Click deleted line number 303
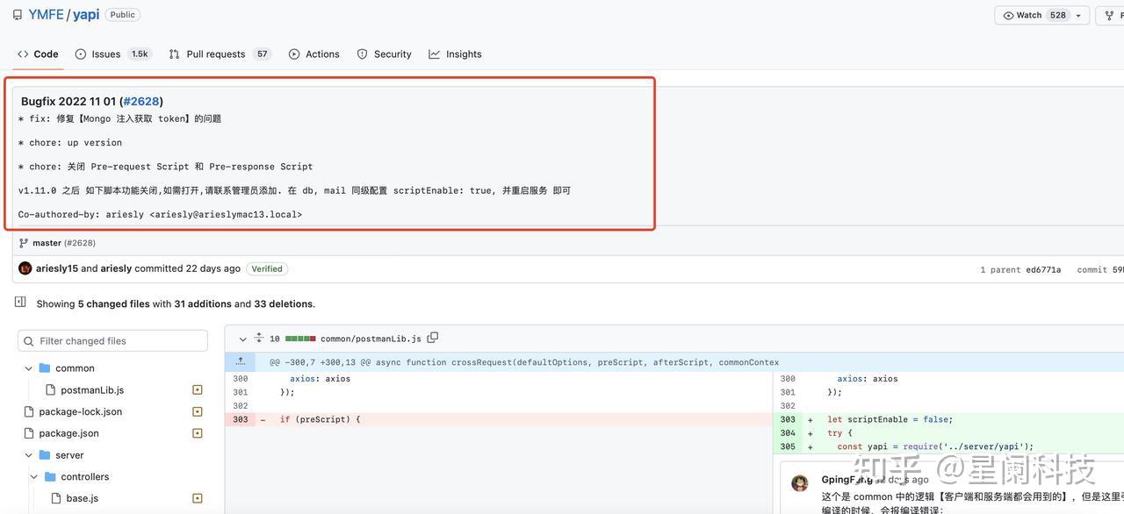Image resolution: width=1124 pixels, height=514 pixels. (240, 419)
